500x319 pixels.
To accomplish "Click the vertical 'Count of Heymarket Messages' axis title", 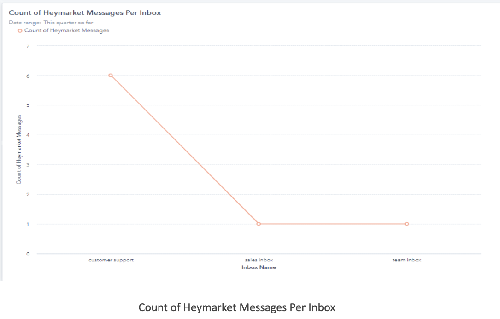I will click(x=19, y=150).
